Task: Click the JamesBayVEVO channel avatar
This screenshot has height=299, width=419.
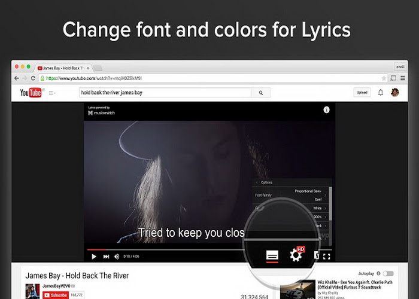Action: coord(32,291)
